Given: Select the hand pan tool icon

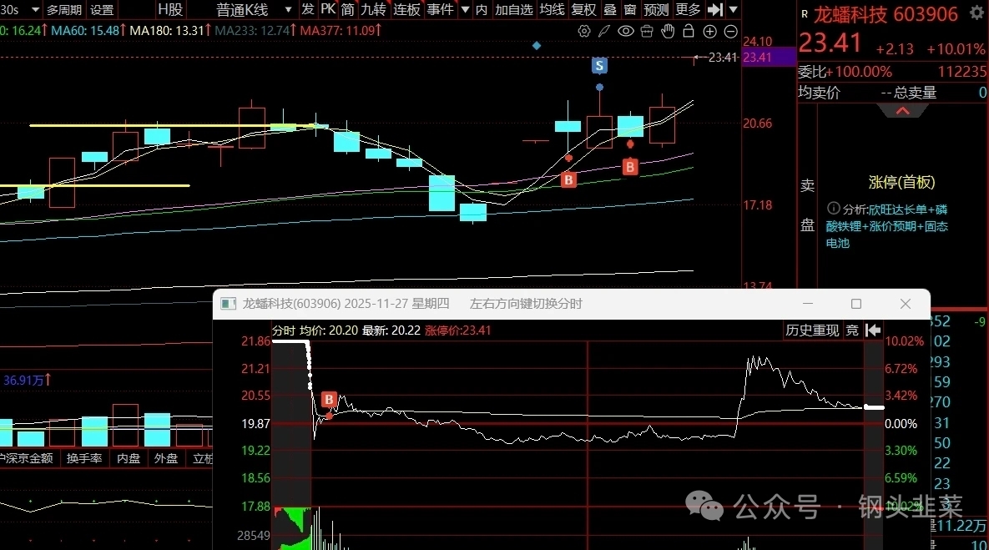Looking at the screenshot, I should [x=668, y=31].
